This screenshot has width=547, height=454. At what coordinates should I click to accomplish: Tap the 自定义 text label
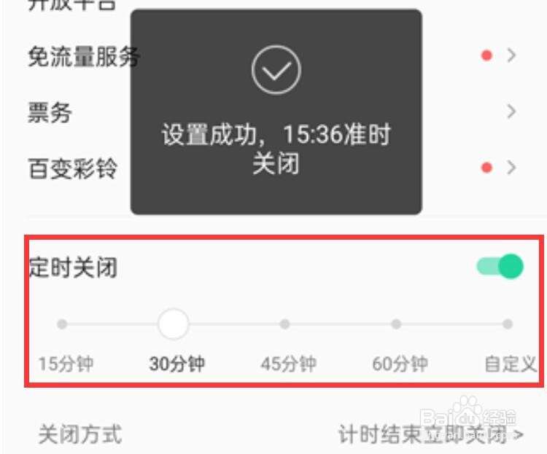coord(511,364)
